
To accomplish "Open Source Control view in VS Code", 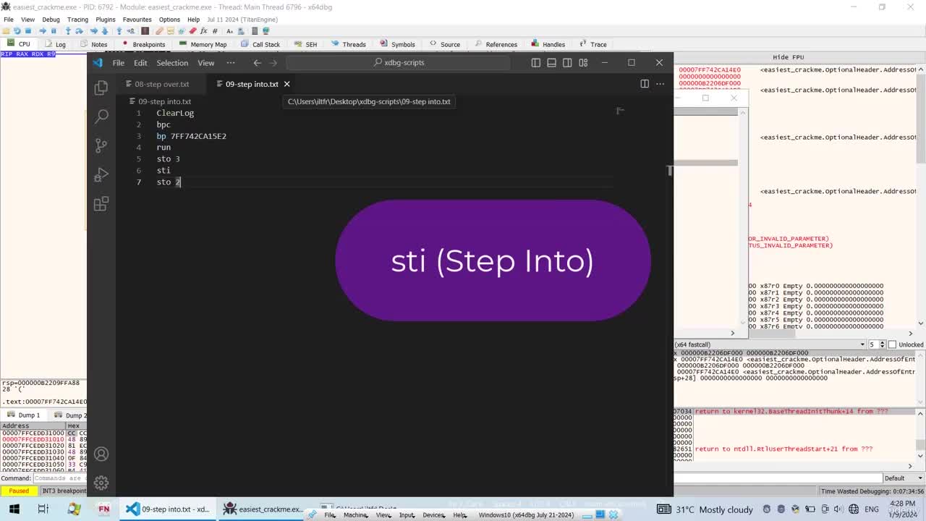I will [101, 145].
